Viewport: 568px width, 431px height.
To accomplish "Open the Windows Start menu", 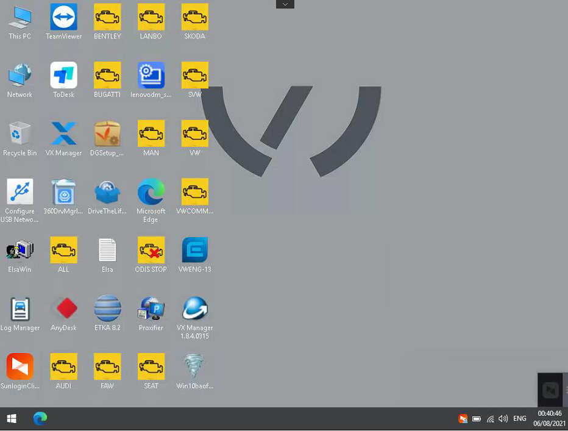I will tap(12, 419).
